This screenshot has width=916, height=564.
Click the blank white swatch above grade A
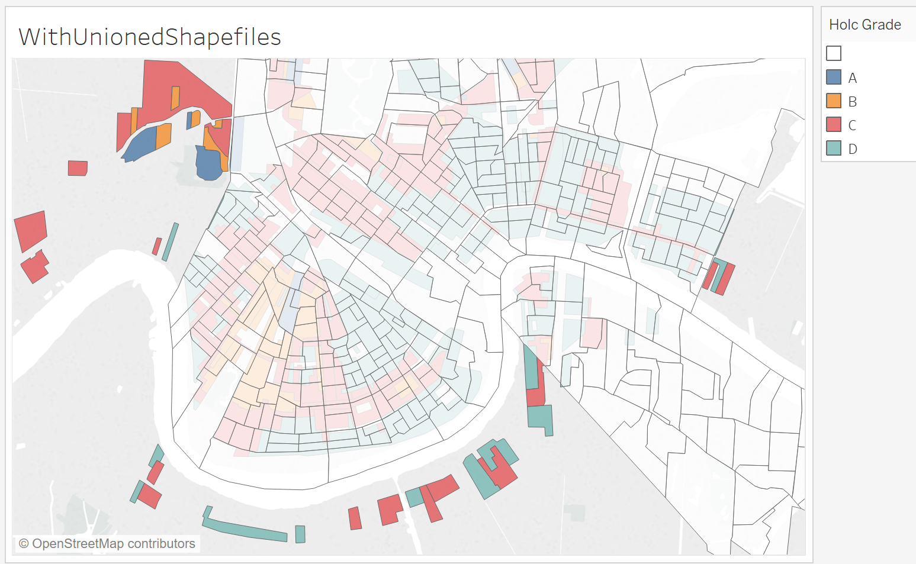click(833, 53)
